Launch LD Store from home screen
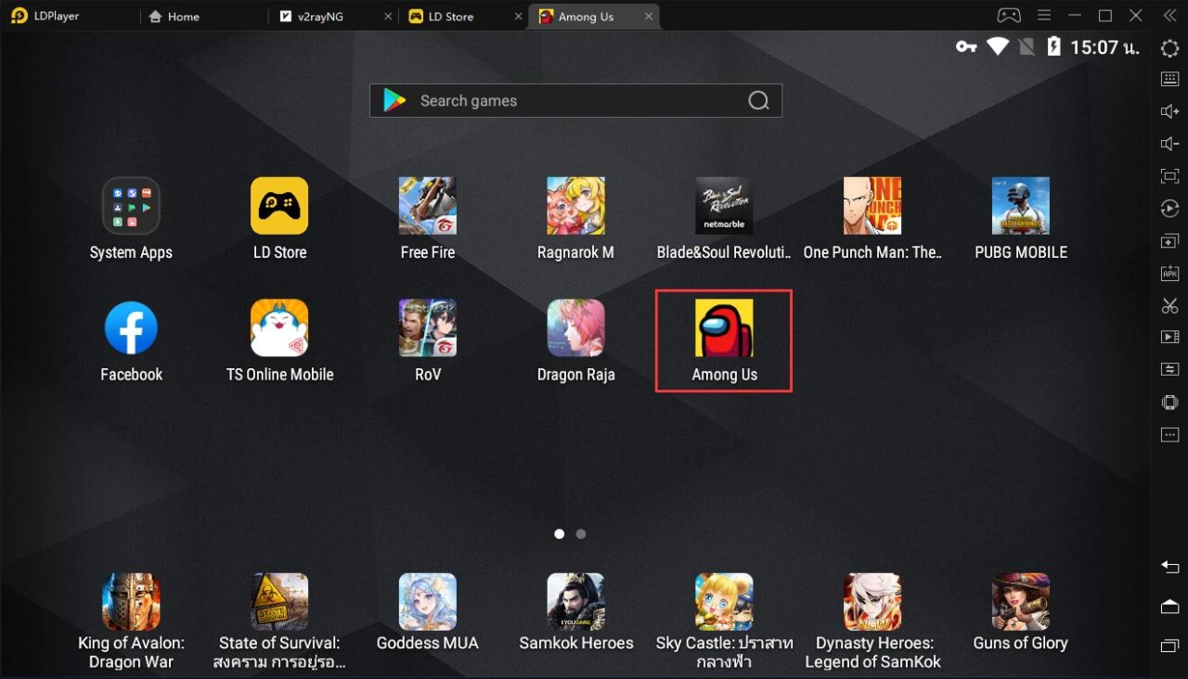 tap(279, 206)
